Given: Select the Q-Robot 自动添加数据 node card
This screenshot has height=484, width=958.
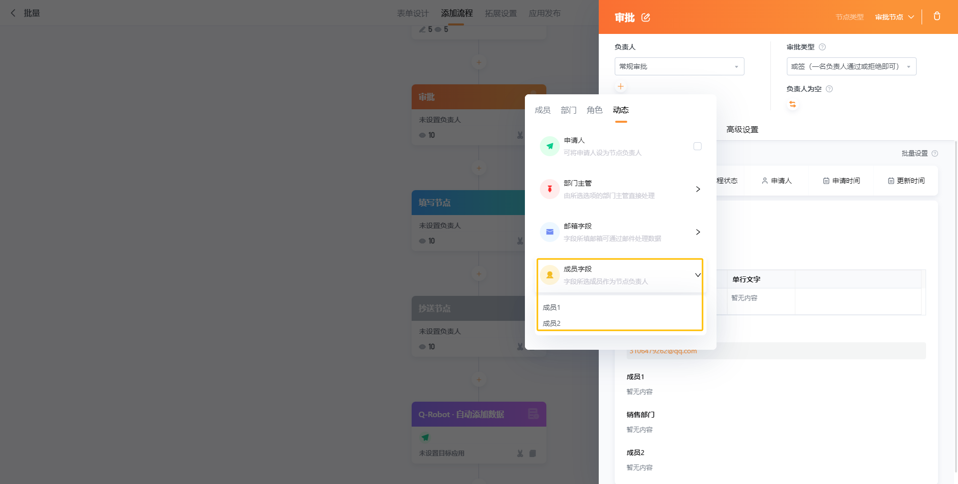Looking at the screenshot, I should [x=479, y=433].
